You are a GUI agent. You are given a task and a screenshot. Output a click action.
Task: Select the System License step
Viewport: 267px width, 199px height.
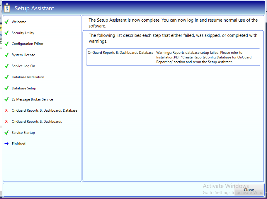[23, 55]
